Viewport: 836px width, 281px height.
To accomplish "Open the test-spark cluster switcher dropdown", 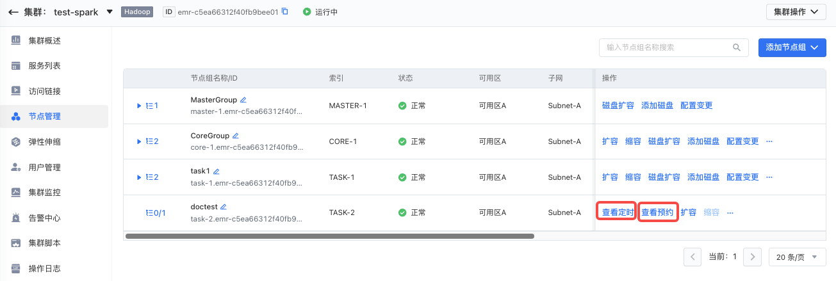I will click(110, 12).
